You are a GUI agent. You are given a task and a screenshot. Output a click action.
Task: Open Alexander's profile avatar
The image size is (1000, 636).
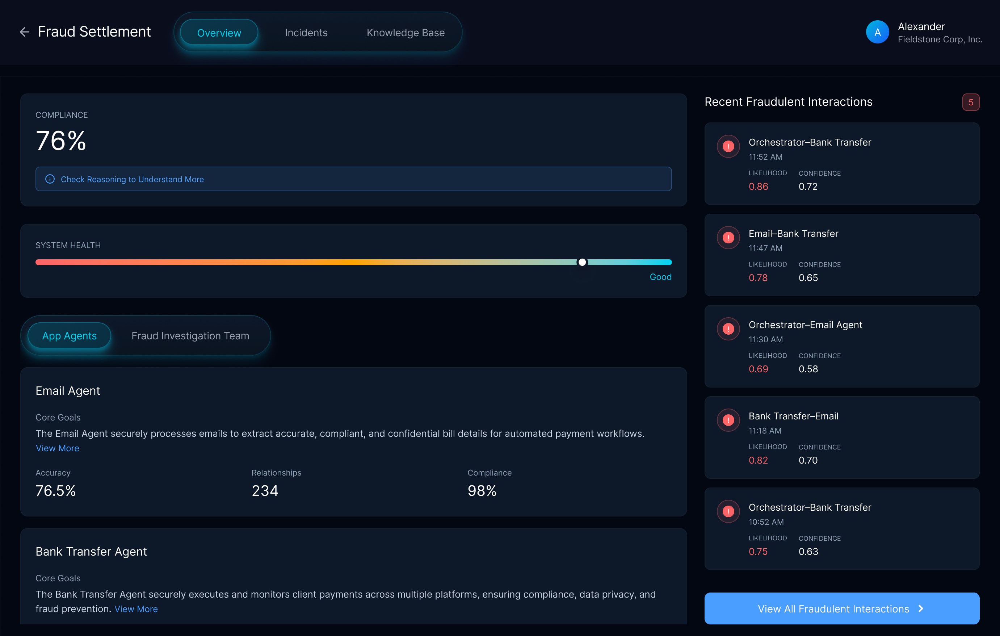coord(878,32)
